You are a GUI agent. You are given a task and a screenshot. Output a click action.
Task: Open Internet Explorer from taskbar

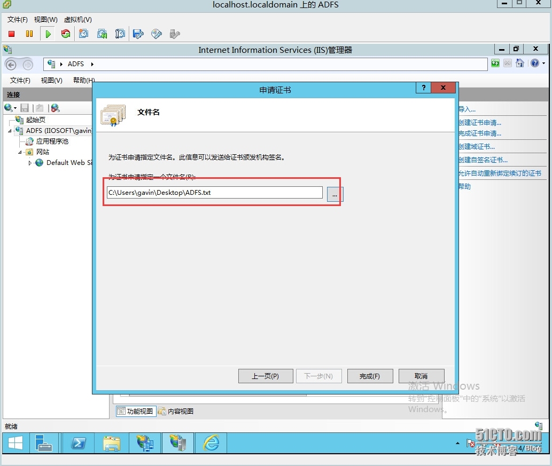tap(211, 443)
